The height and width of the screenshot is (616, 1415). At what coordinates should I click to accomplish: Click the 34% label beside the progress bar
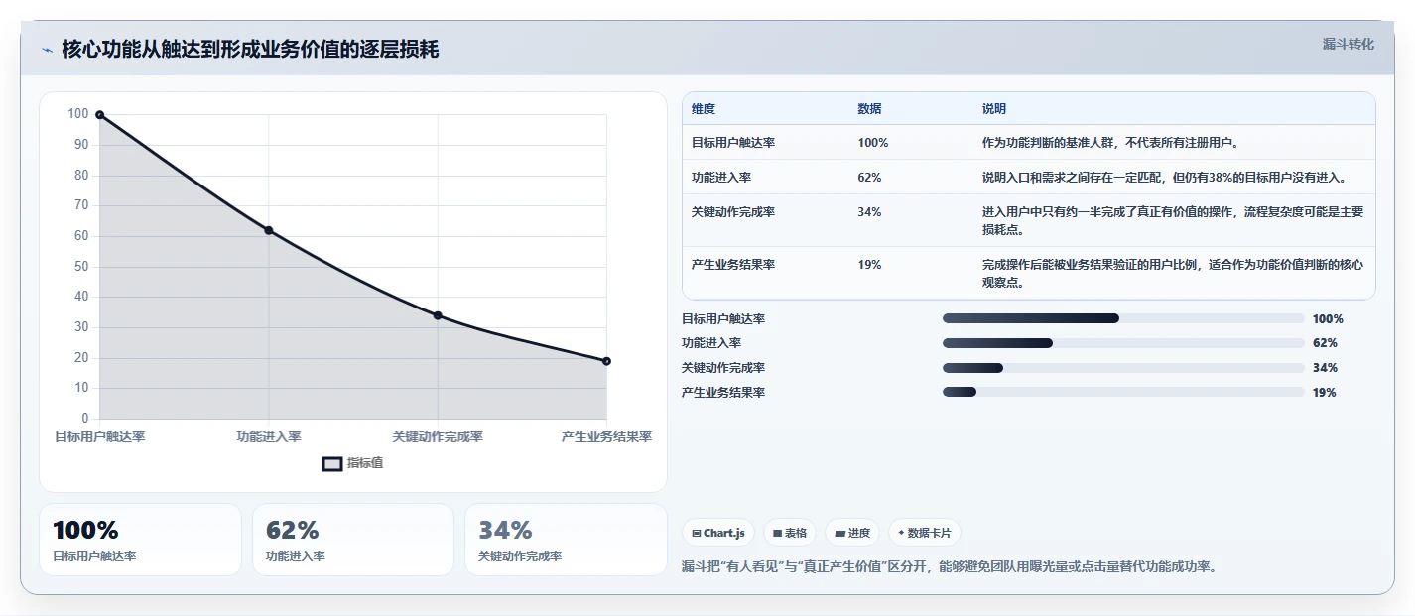pyautogui.click(x=1325, y=368)
